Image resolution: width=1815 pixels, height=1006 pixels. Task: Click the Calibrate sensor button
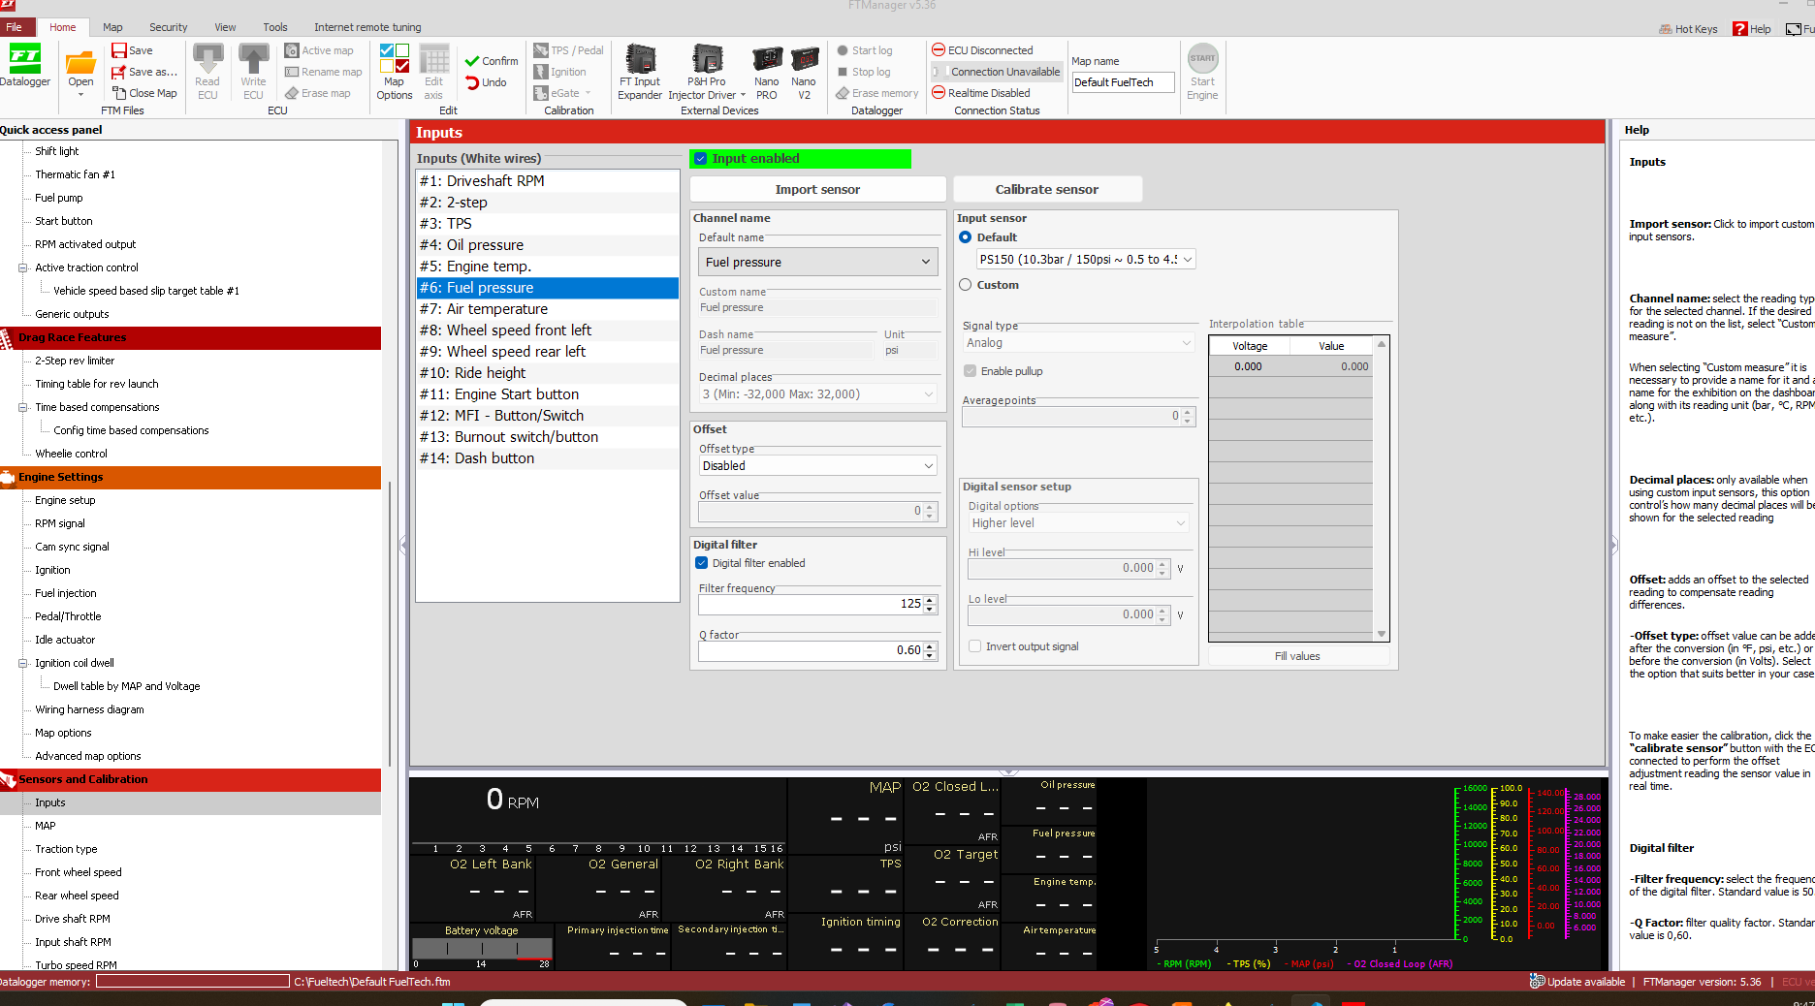tap(1047, 190)
